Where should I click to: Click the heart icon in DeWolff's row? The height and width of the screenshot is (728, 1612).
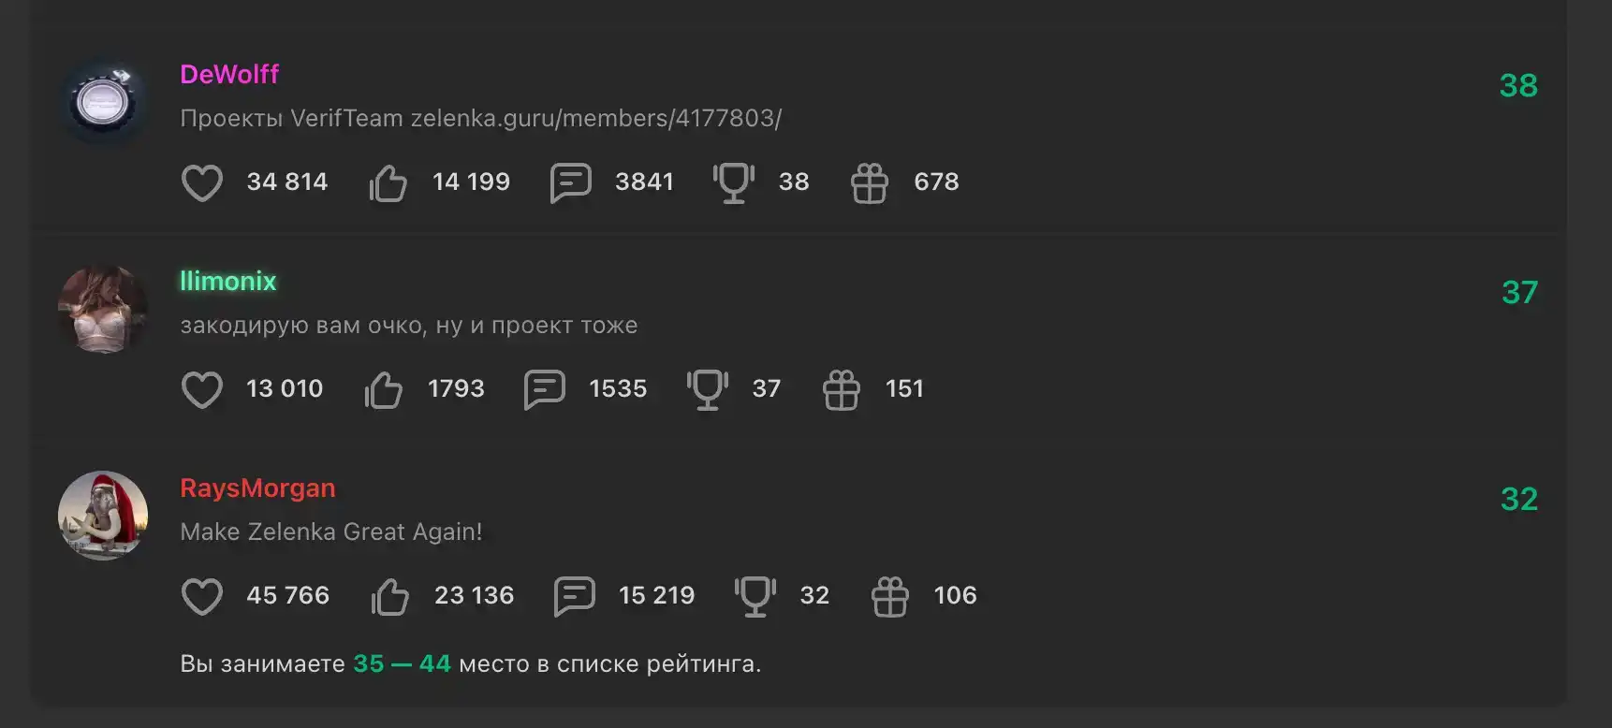(202, 182)
